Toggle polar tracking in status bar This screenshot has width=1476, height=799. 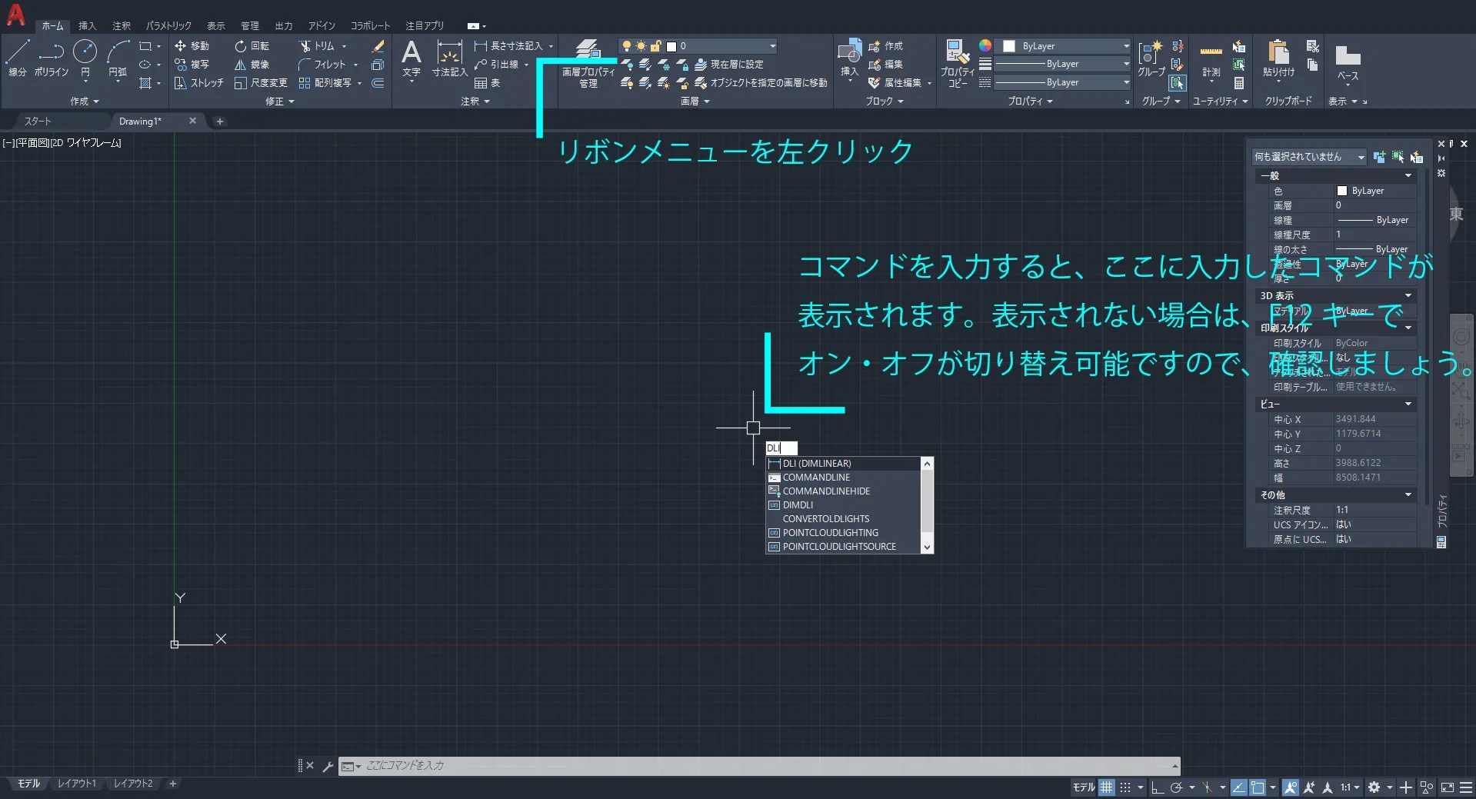(x=1176, y=787)
